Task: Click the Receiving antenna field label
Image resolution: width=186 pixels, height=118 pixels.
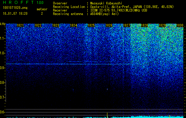Action: [68, 14]
